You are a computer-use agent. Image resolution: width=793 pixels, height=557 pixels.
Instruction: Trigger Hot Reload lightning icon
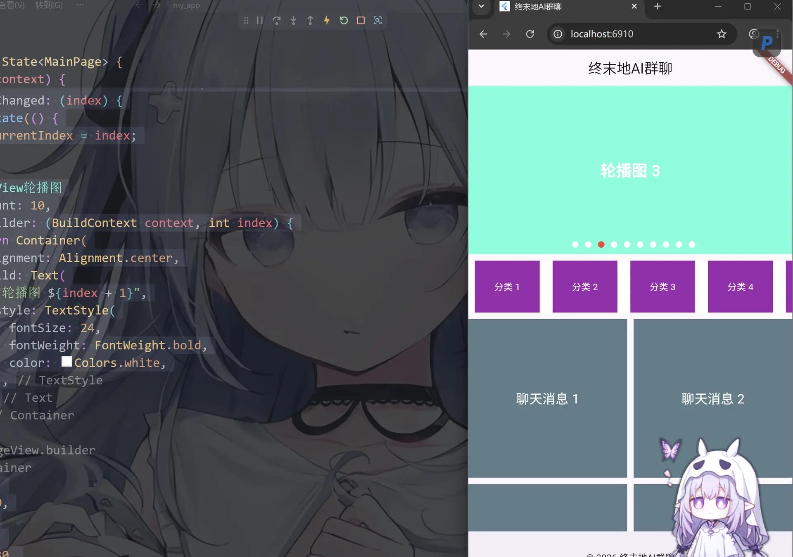(x=327, y=20)
